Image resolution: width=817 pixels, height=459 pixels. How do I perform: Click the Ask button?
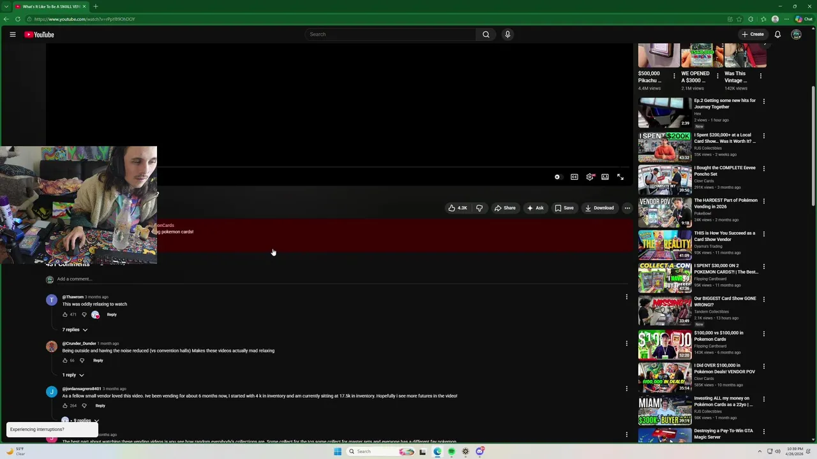tap(535, 208)
